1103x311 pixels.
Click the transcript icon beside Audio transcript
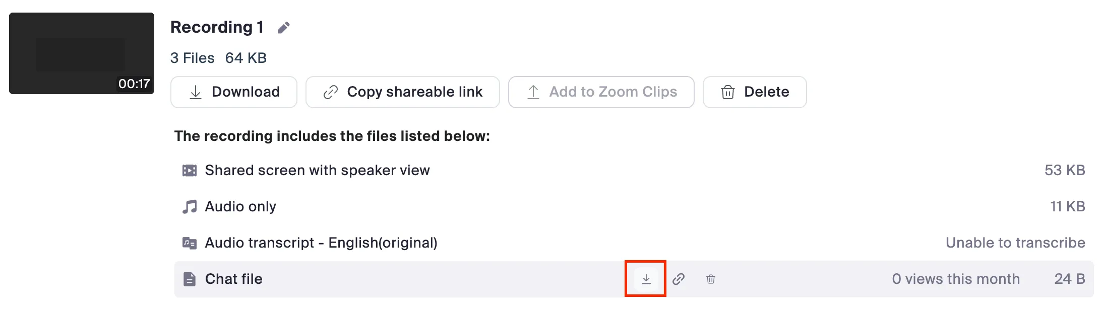click(190, 243)
